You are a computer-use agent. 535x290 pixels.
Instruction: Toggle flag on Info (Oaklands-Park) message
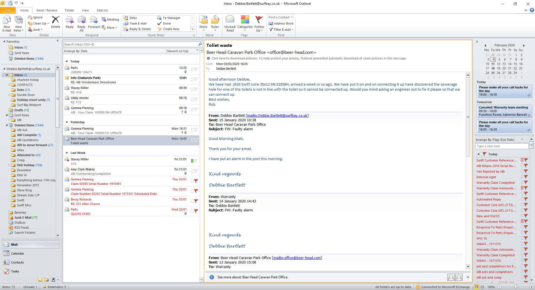pos(196,79)
